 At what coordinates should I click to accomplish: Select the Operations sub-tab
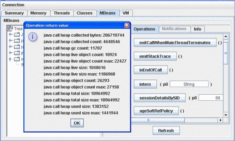[144, 29]
